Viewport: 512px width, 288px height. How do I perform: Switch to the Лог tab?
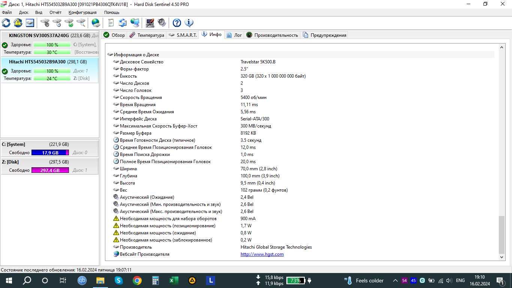coord(234,35)
